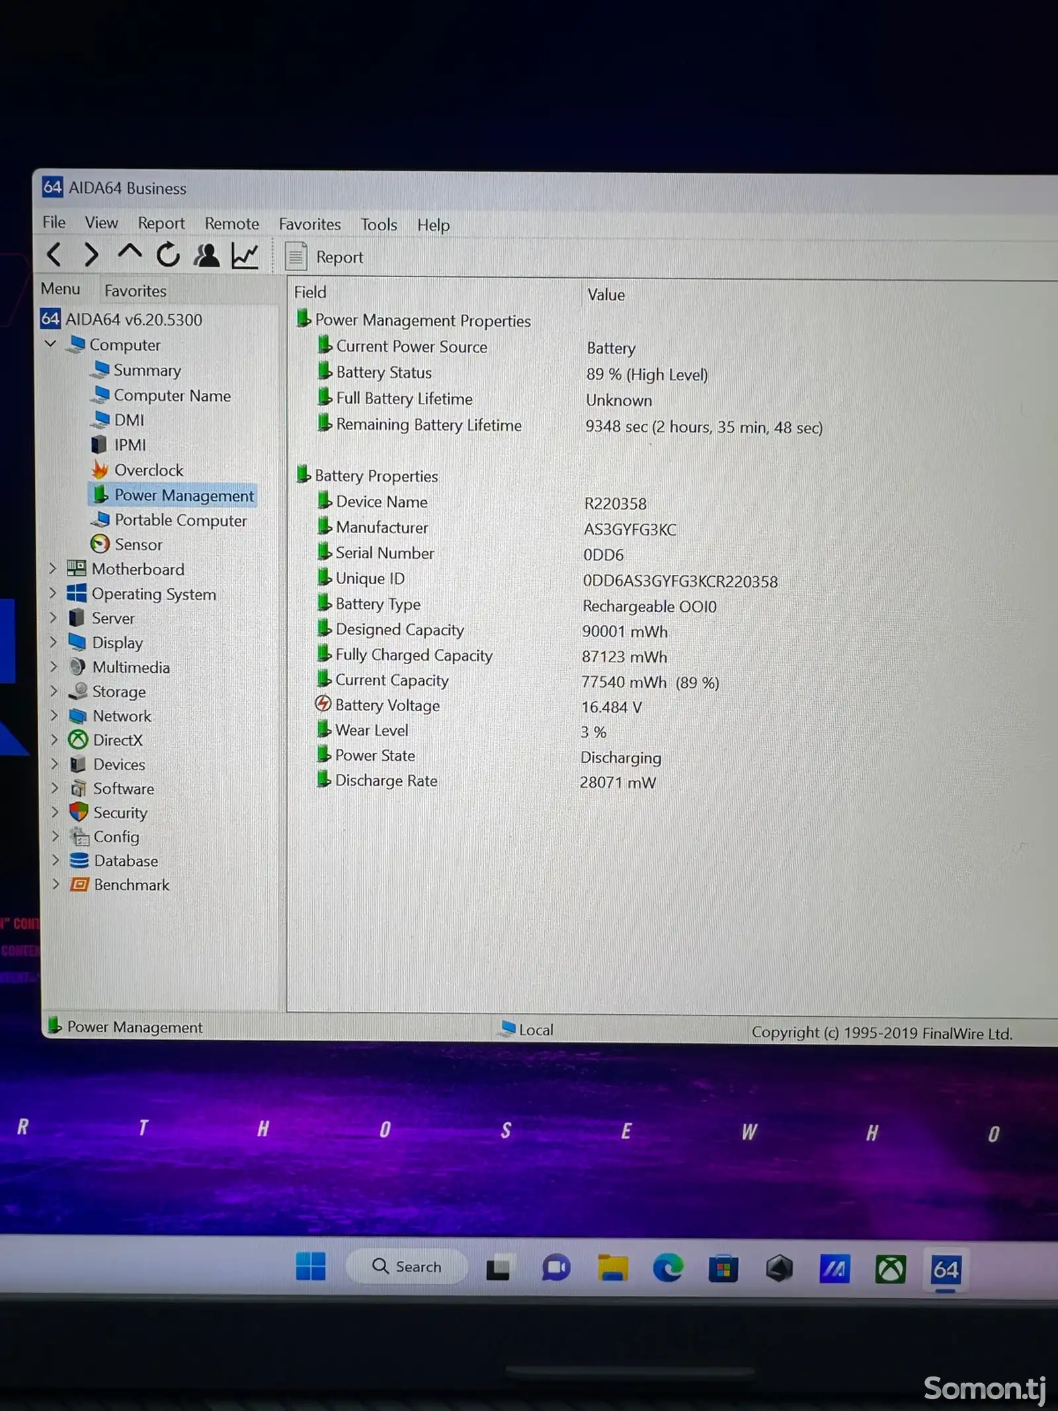The height and width of the screenshot is (1411, 1058).
Task: Expand the Multimedia node
Action: pos(54,667)
